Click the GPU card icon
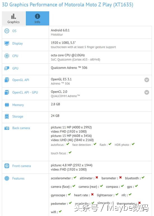Image resolution: width=154 pixels, height=216 pixels. (7, 68)
